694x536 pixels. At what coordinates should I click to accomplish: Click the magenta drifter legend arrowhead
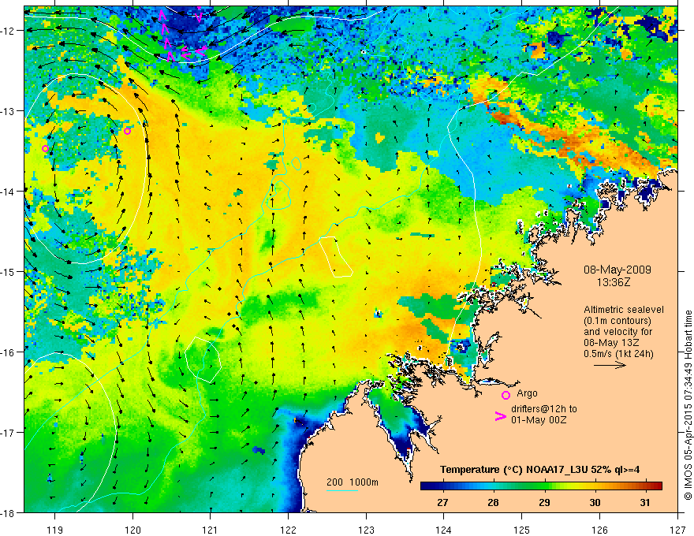point(500,416)
